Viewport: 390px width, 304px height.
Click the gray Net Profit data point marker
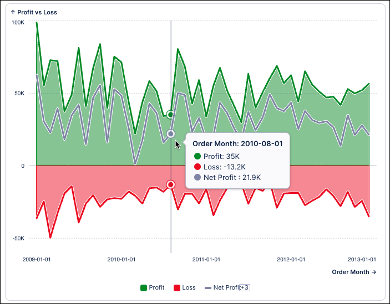pos(171,134)
